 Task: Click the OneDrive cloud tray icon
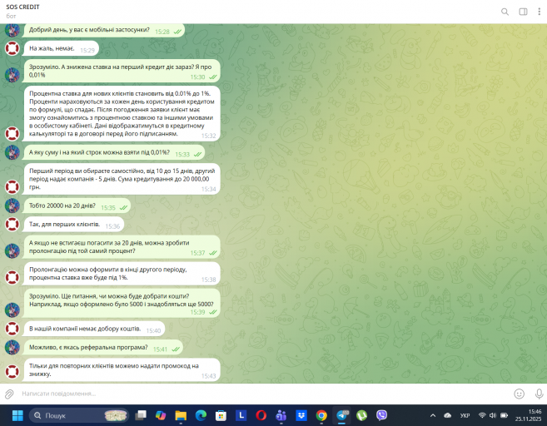click(x=448, y=415)
